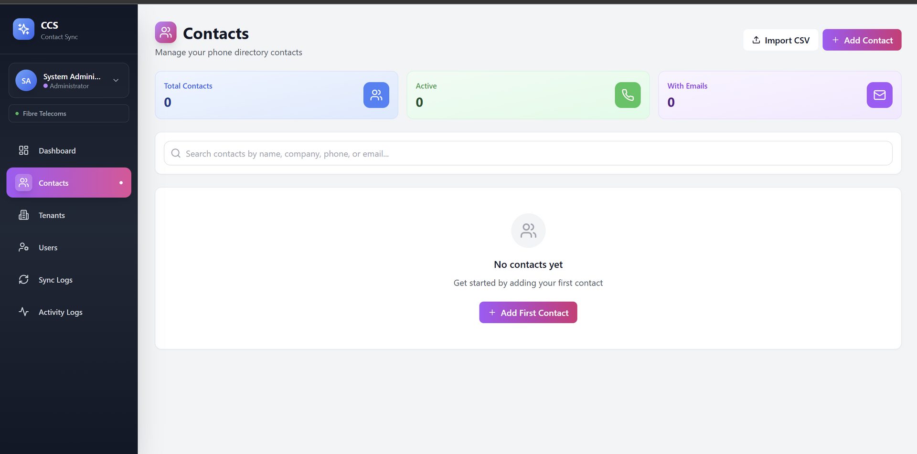Image resolution: width=917 pixels, height=454 pixels.
Task: Open the Dashboard page
Action: tap(57, 151)
